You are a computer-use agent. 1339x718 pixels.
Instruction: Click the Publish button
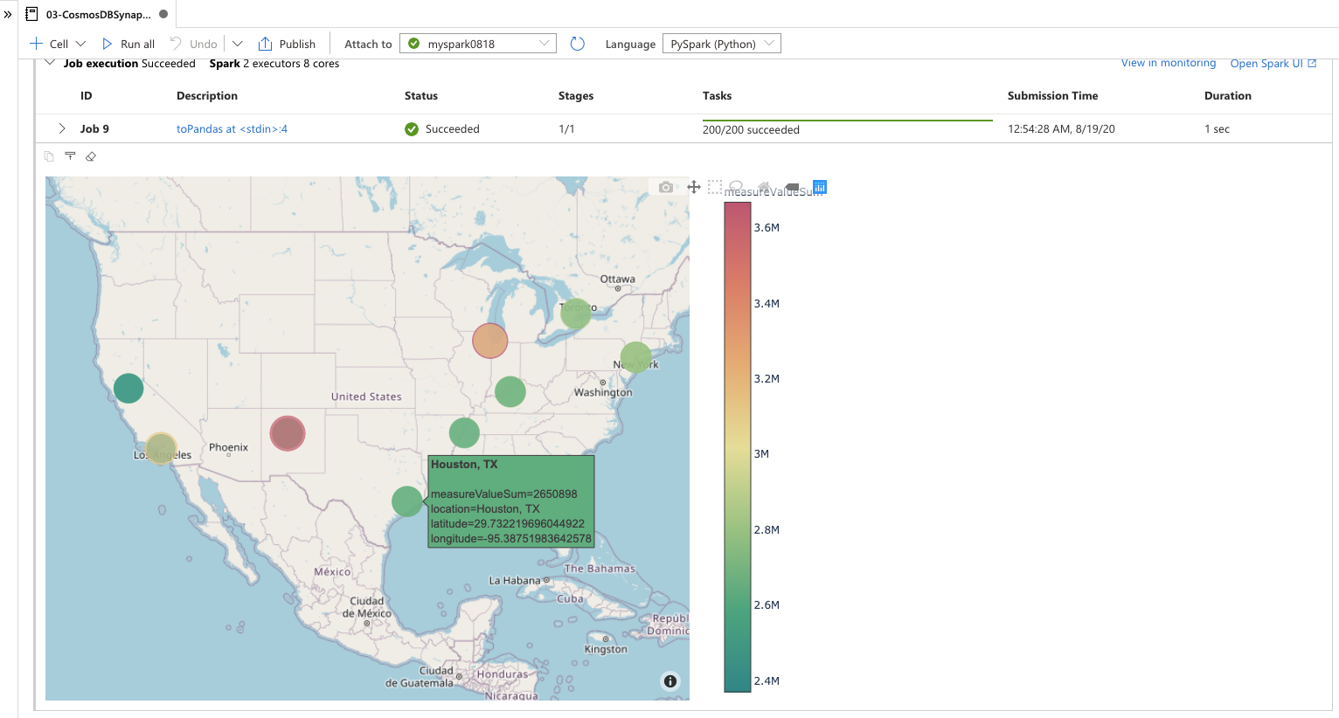pos(287,44)
